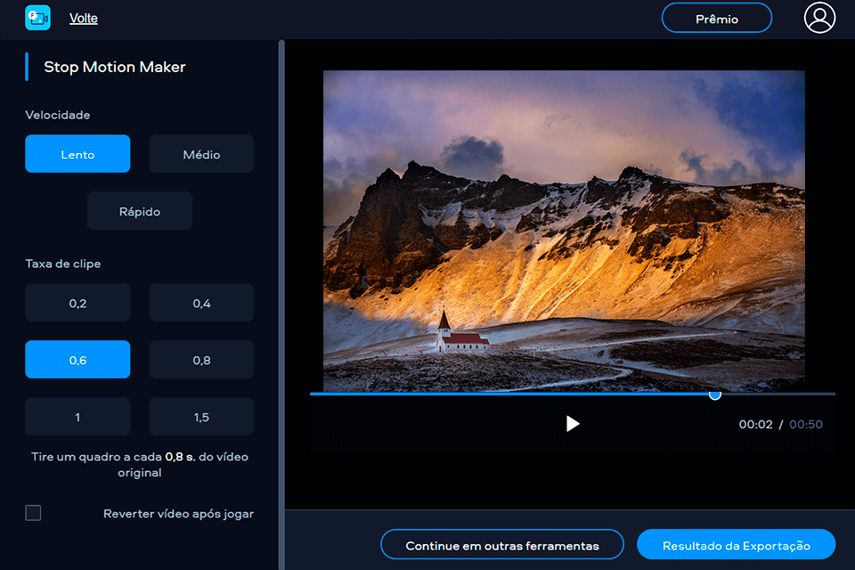Click the app logo icon
This screenshot has width=855, height=570.
pyautogui.click(x=37, y=18)
